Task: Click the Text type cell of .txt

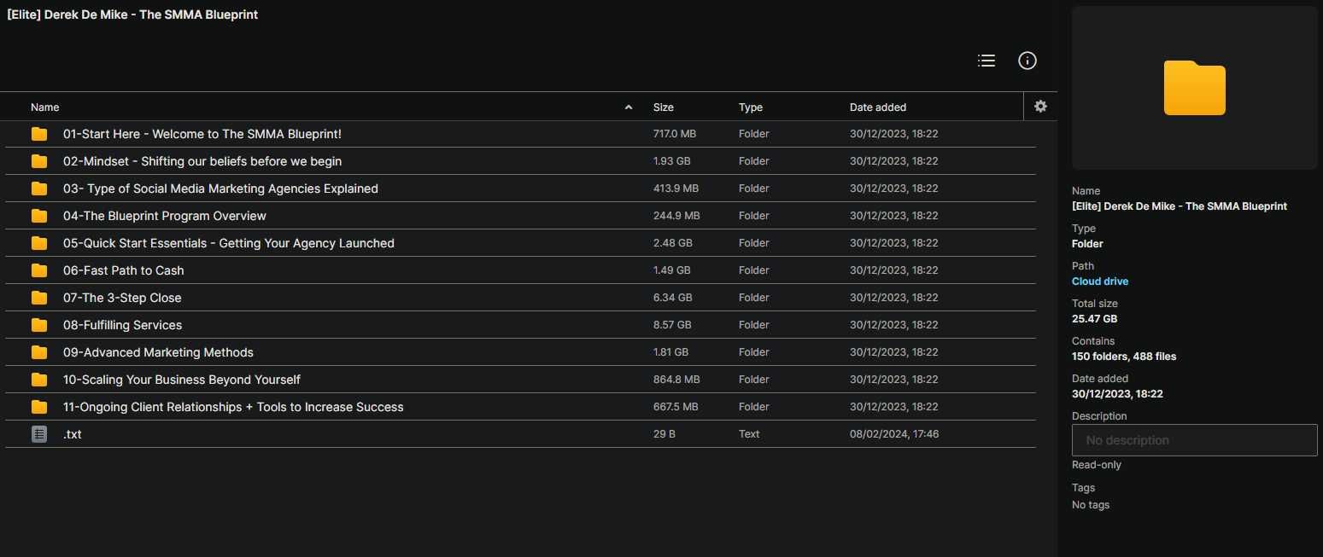Action: point(749,434)
